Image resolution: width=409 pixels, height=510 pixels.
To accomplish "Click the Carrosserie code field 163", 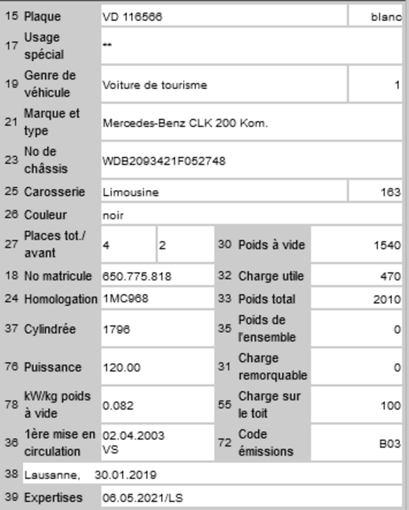I will tap(375, 192).
